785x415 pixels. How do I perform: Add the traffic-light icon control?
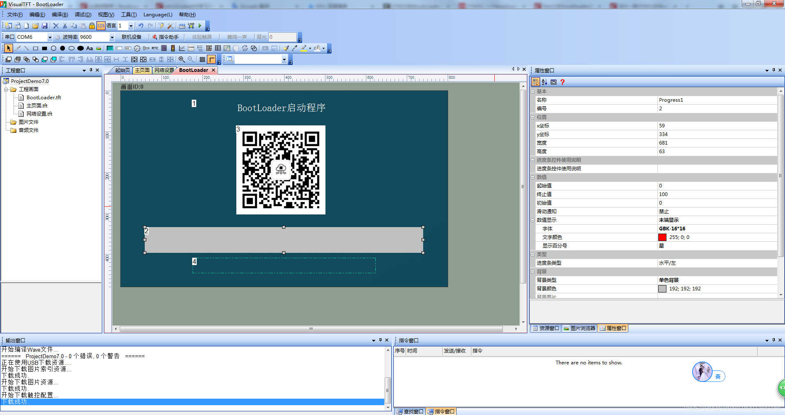coord(173,48)
